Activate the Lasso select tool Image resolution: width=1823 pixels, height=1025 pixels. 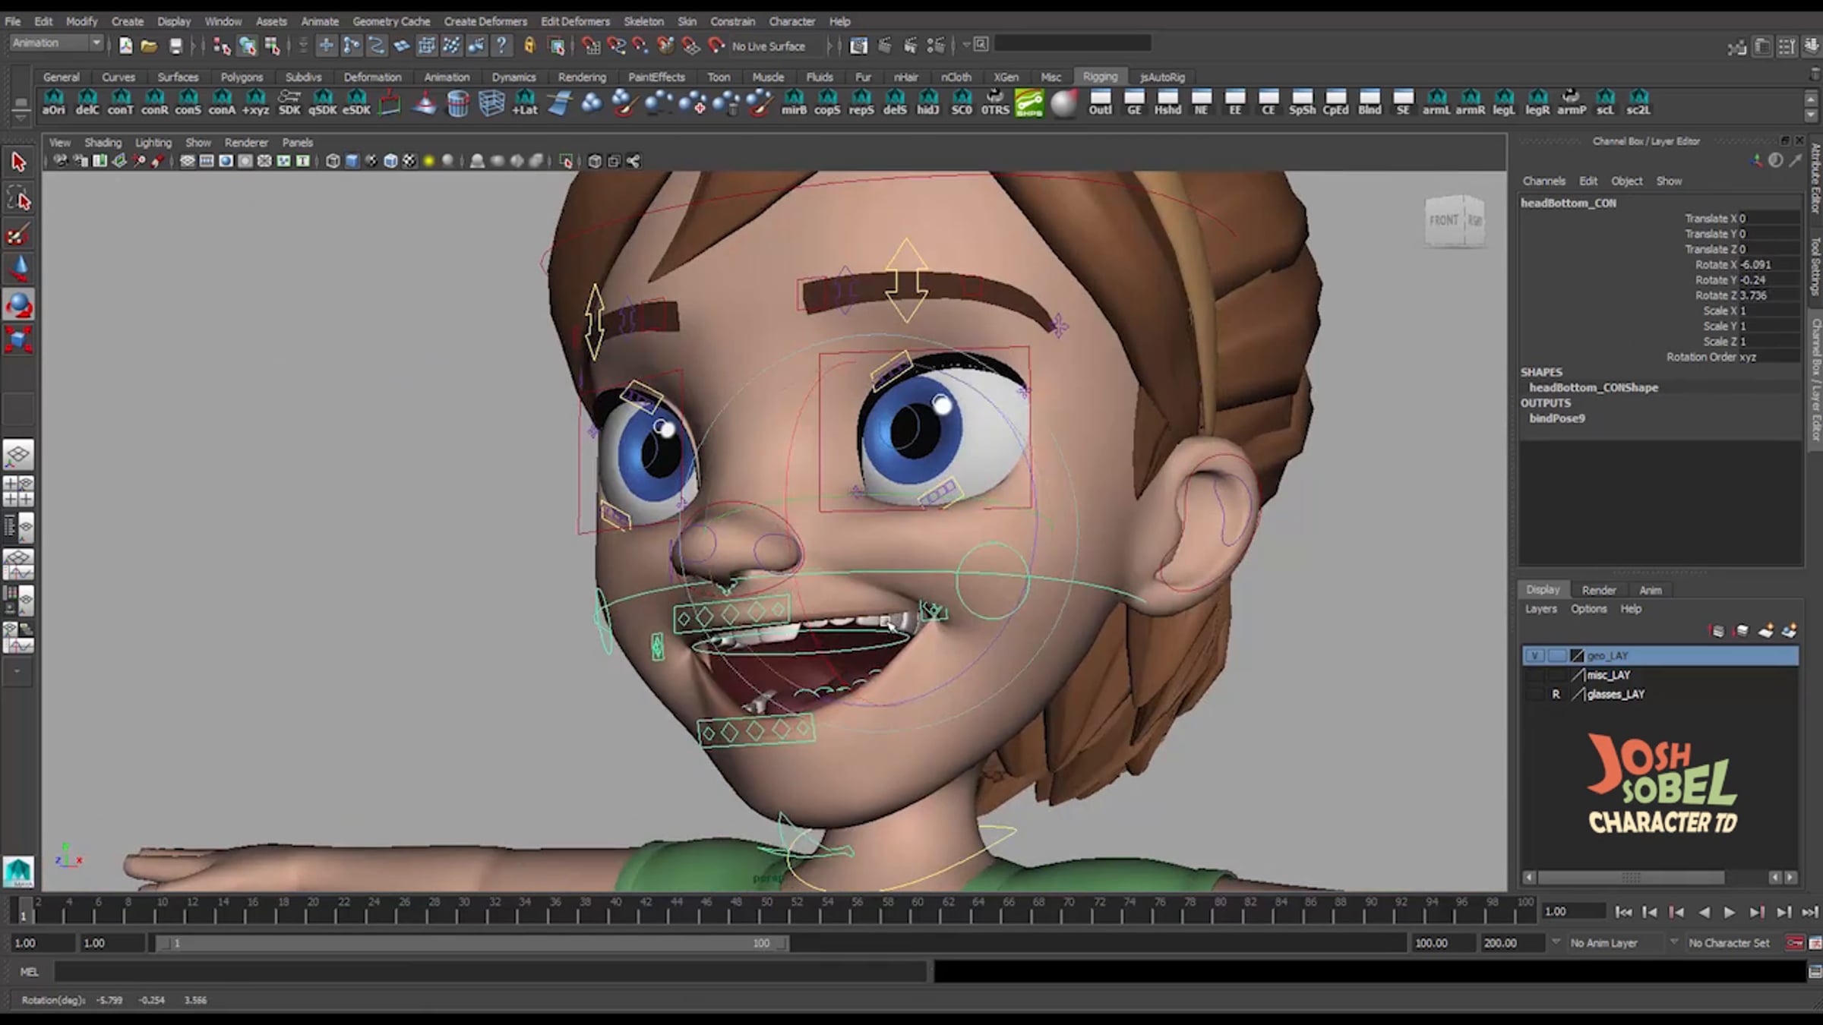click(19, 199)
